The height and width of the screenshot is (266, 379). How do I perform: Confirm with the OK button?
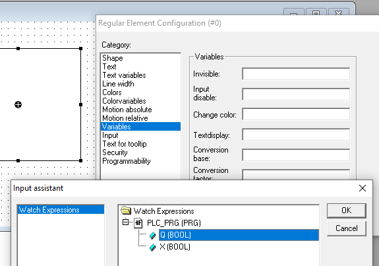pos(347,211)
